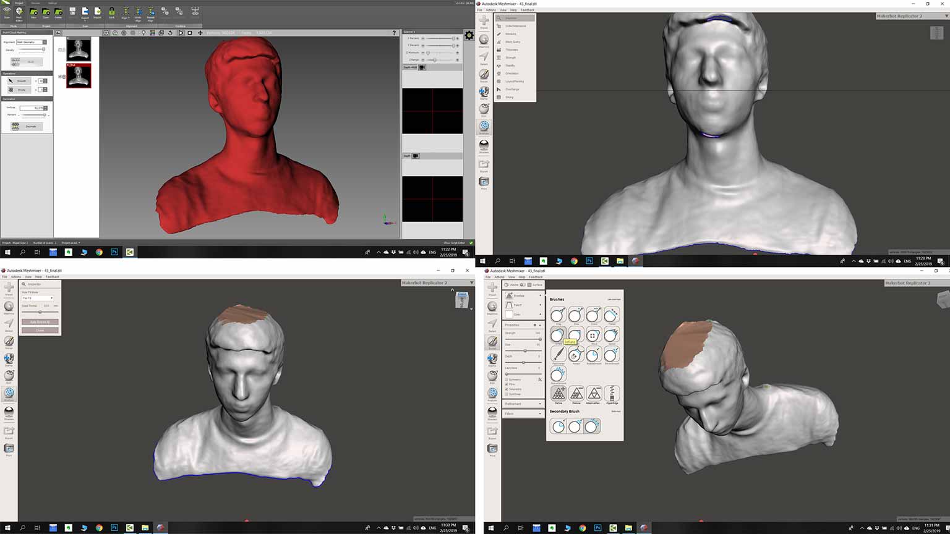Click the Export scan icon in ribbon

click(x=85, y=12)
